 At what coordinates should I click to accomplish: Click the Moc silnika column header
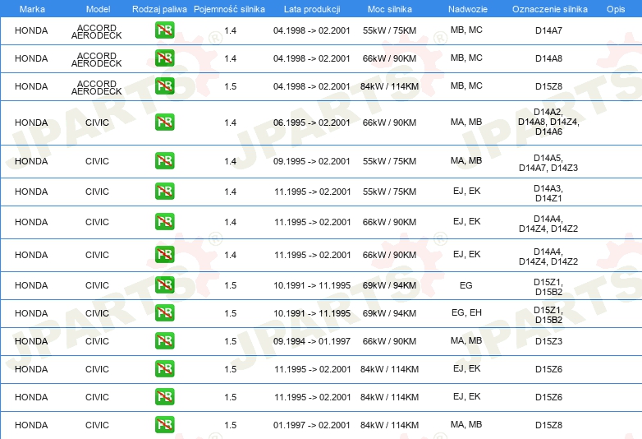click(390, 9)
